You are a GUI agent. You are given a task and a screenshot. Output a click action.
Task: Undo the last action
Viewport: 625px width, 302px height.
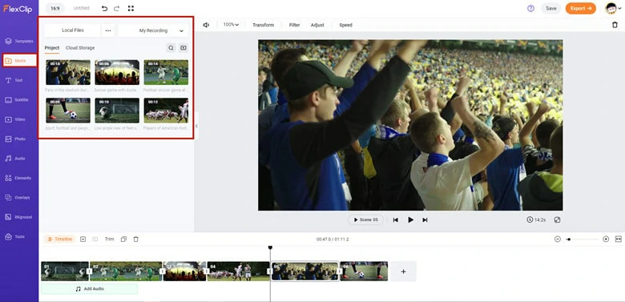[104, 8]
